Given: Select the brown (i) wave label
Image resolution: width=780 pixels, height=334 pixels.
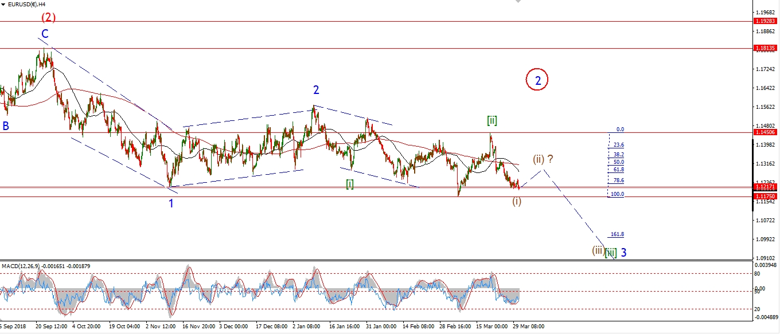Looking at the screenshot, I should coord(517,201).
